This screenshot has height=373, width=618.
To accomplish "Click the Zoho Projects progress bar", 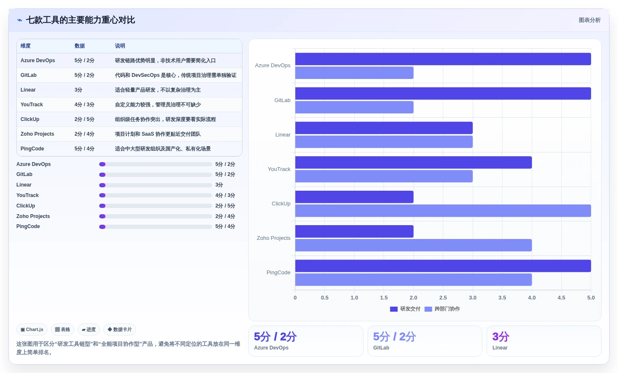I will pyautogui.click(x=155, y=216).
